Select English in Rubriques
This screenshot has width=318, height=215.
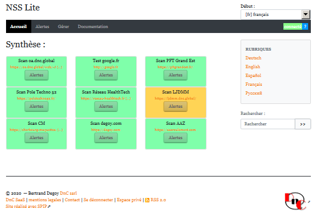click(253, 67)
